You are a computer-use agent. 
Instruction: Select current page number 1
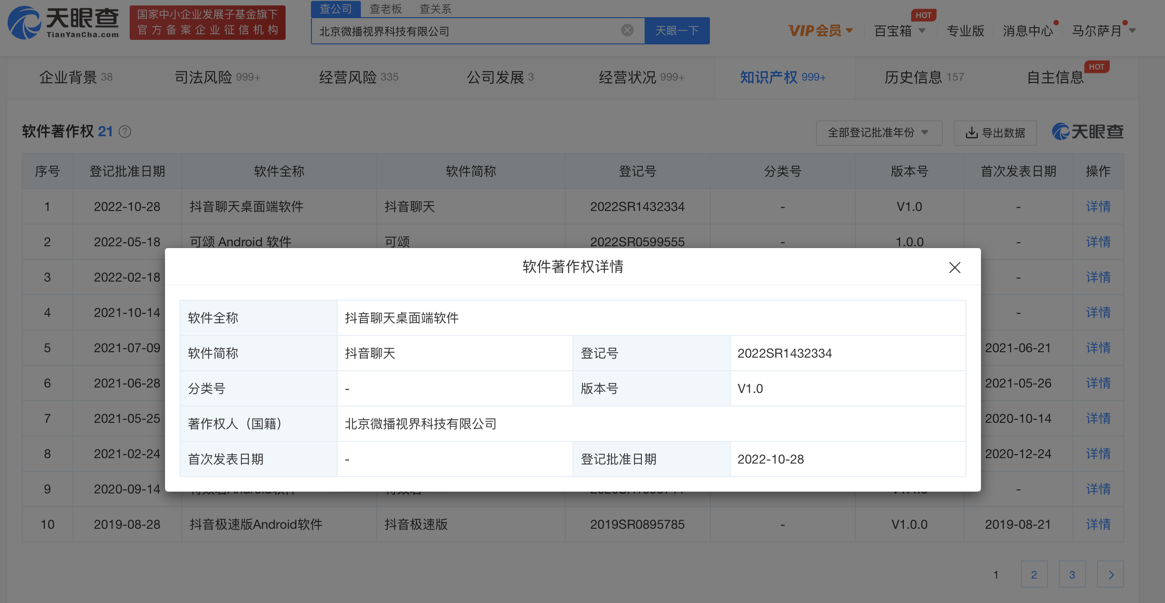point(996,574)
